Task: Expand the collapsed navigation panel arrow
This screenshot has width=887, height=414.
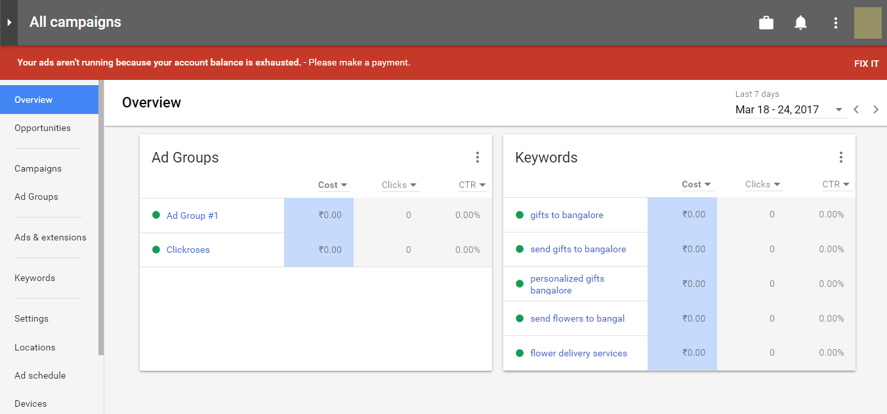Action: coord(9,22)
